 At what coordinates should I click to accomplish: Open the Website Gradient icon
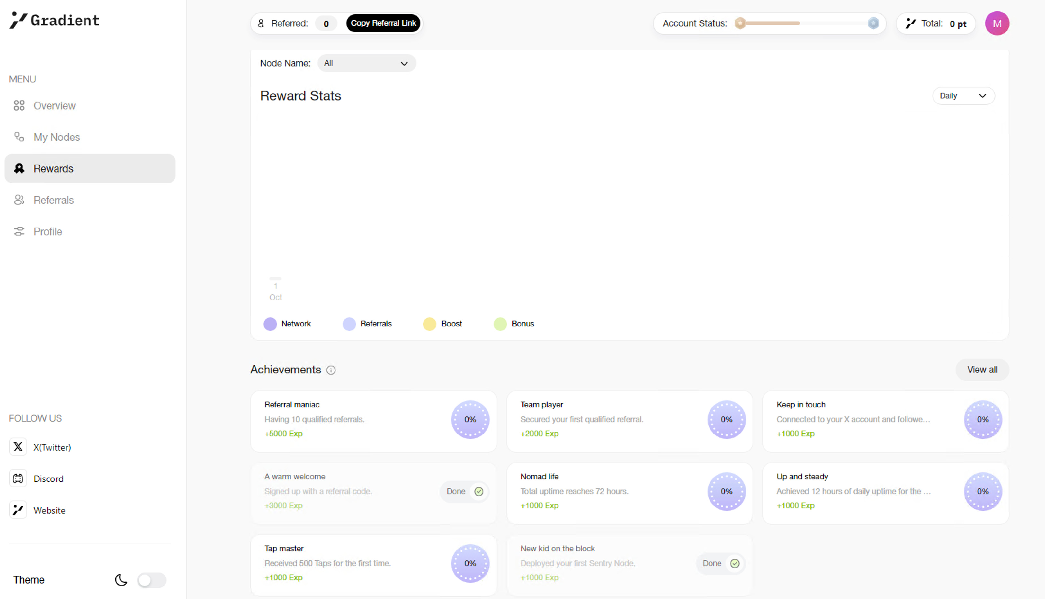[18, 510]
